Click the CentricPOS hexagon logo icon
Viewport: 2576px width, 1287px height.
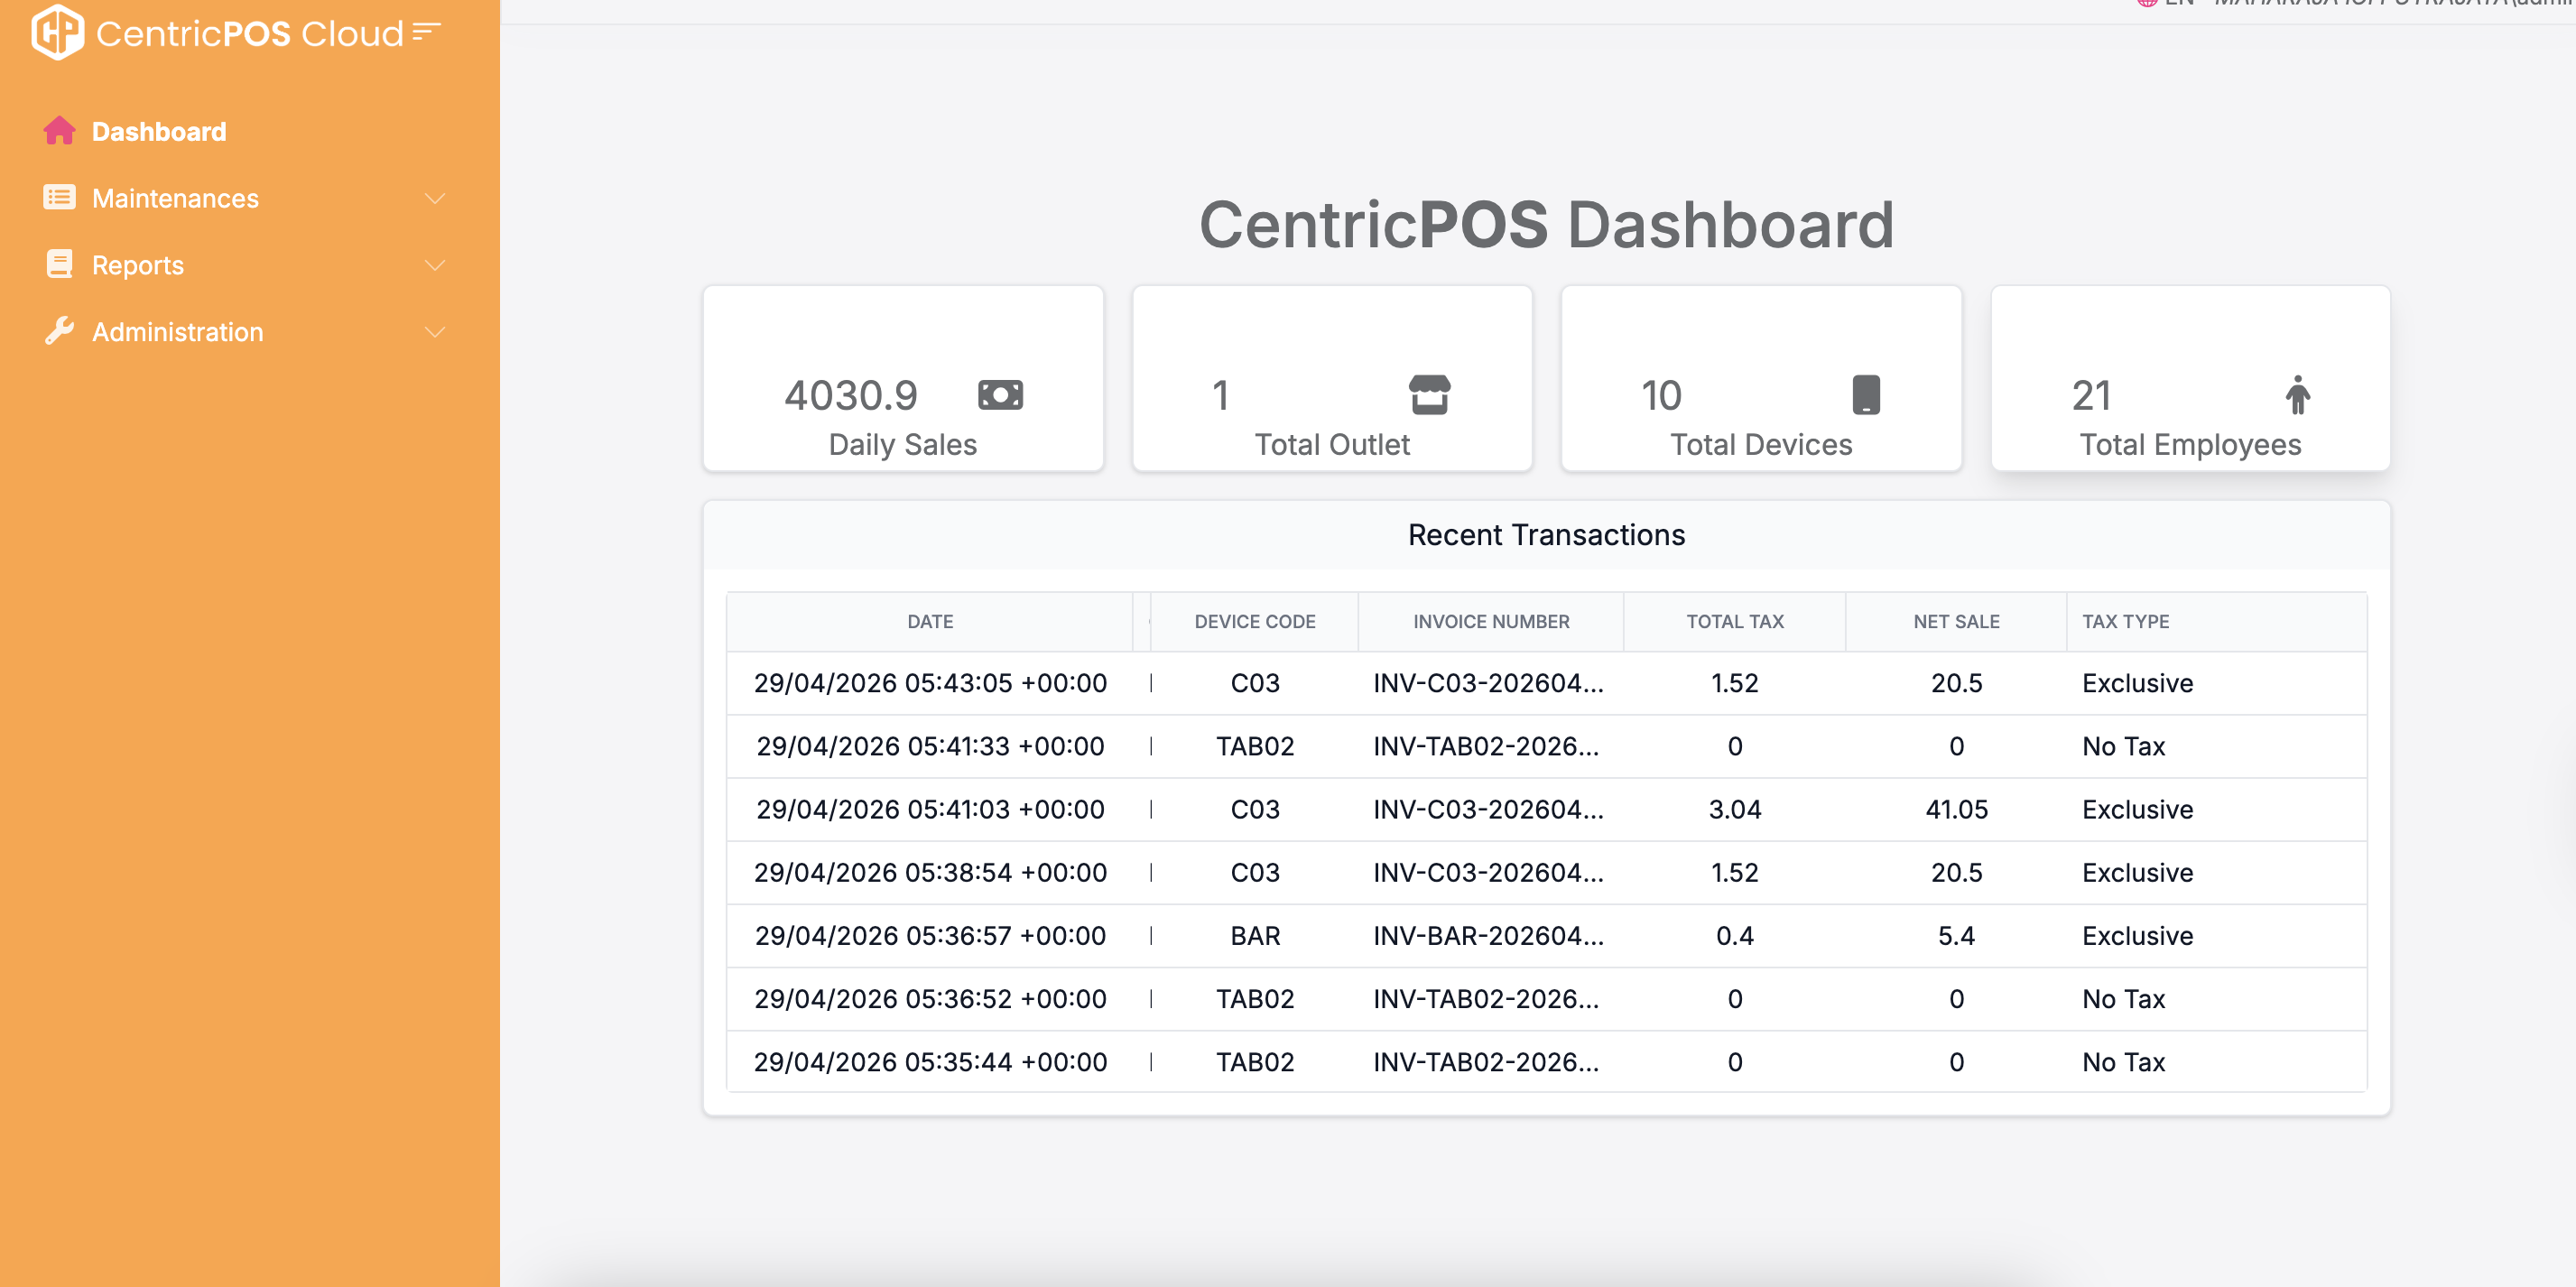point(58,32)
